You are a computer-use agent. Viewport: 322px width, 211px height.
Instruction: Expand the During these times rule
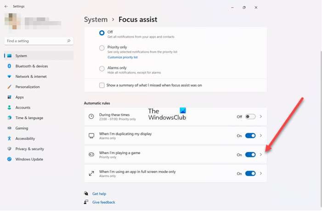click(x=261, y=117)
